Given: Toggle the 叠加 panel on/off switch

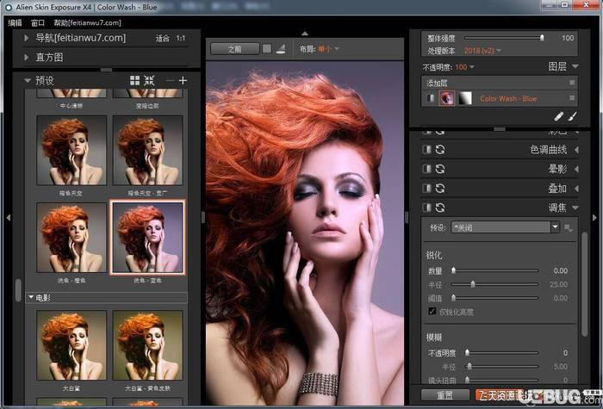Looking at the screenshot, I should [426, 188].
